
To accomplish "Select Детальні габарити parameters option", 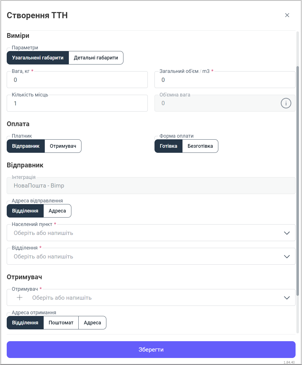I will click(x=96, y=58).
